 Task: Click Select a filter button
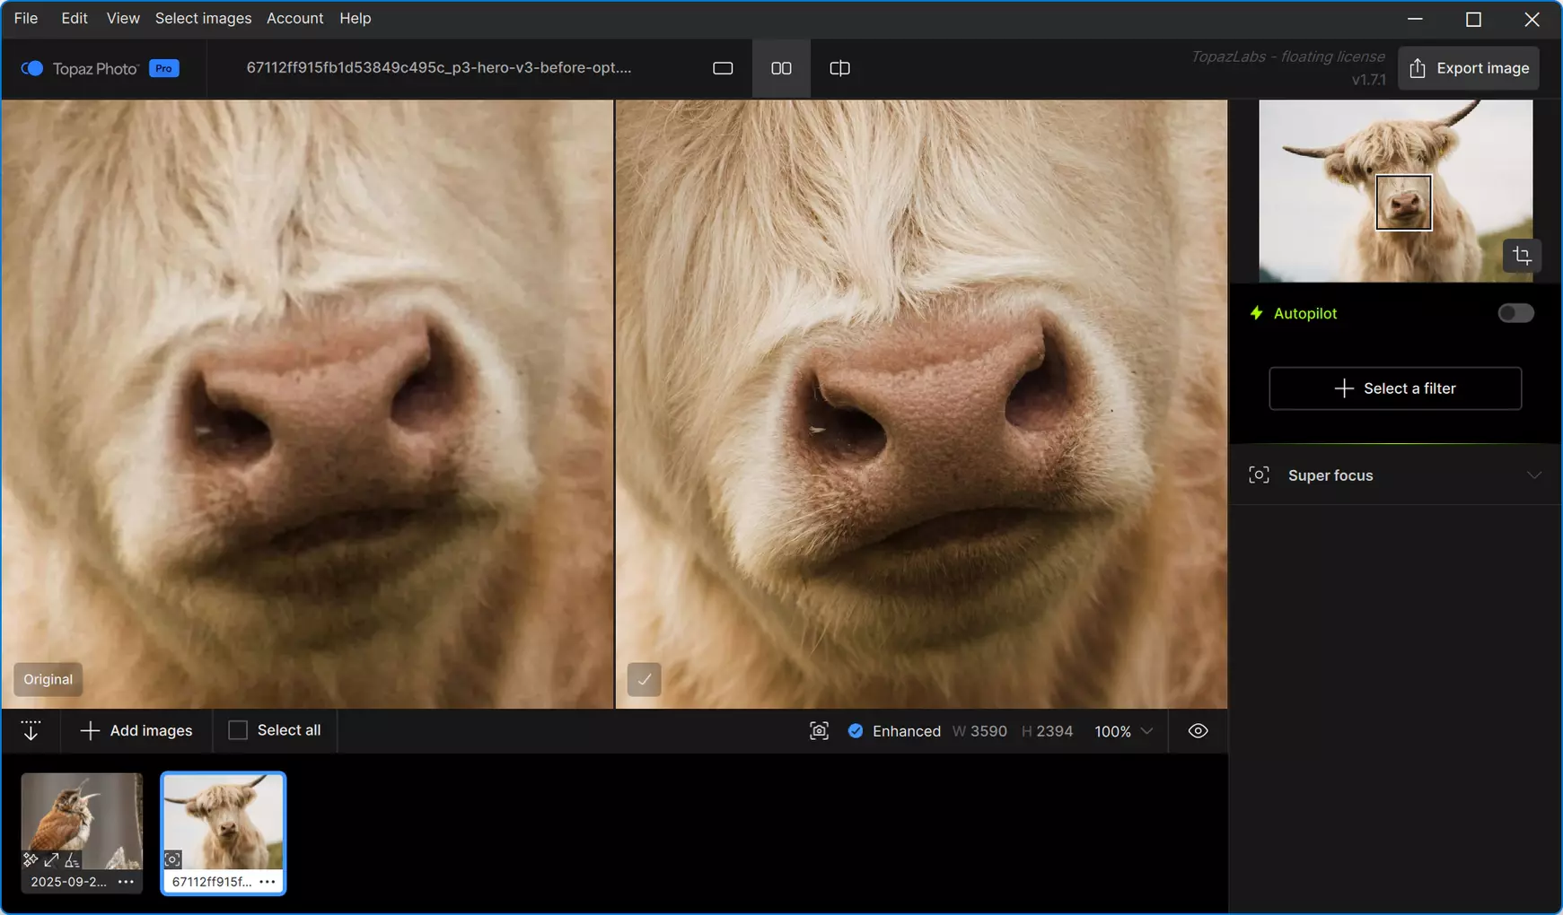(1395, 388)
